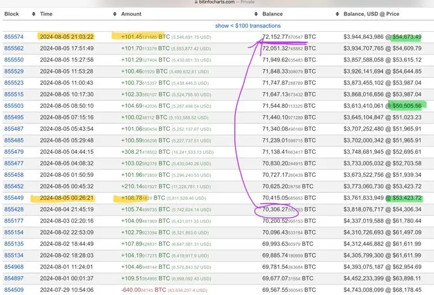
Task: Open block 855487 link
Action: pyautogui.click(x=14, y=129)
